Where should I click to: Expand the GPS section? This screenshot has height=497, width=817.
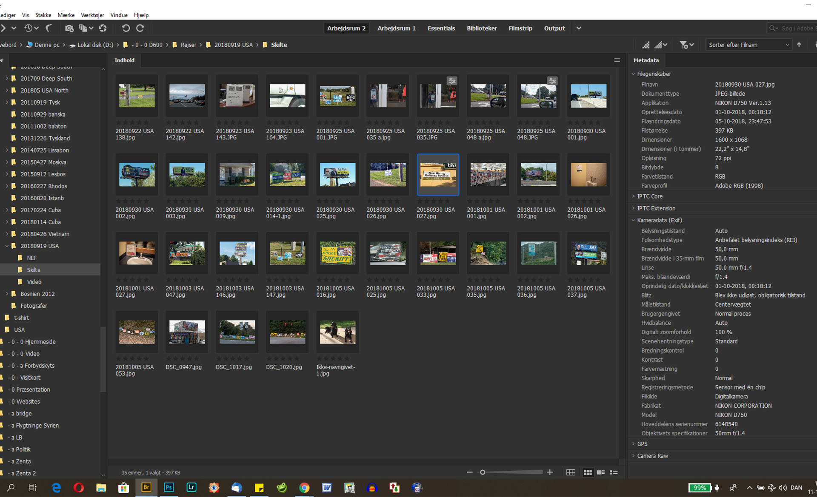633,444
